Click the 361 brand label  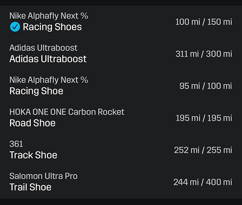[x=16, y=144]
